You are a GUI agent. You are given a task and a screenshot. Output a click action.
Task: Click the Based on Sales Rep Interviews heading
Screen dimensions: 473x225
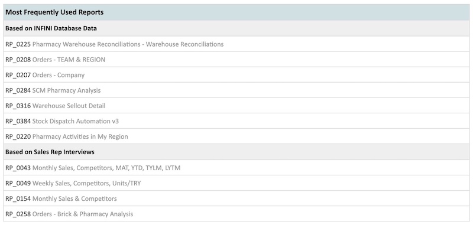point(50,152)
